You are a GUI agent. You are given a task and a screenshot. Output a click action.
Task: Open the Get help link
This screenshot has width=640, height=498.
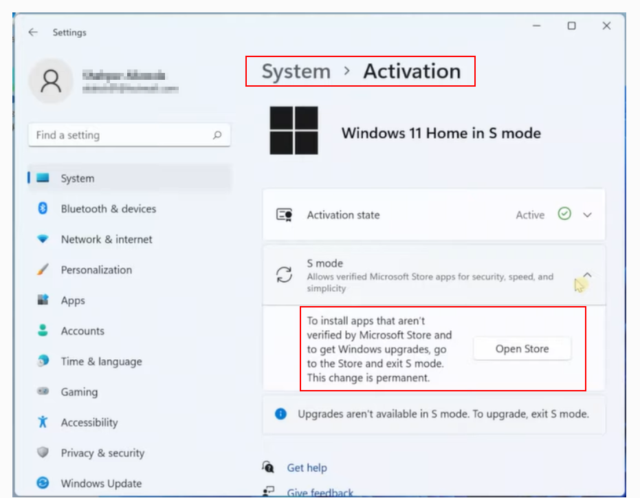point(307,467)
